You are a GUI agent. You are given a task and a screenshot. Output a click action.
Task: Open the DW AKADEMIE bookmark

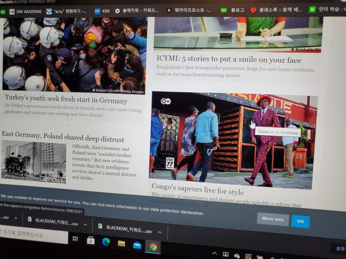(25, 11)
